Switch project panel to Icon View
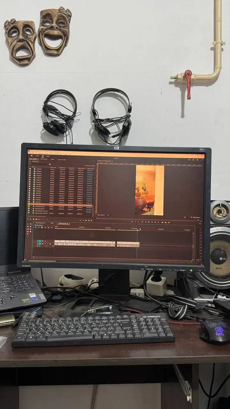Screen dimensions: 230x409 click(34, 219)
